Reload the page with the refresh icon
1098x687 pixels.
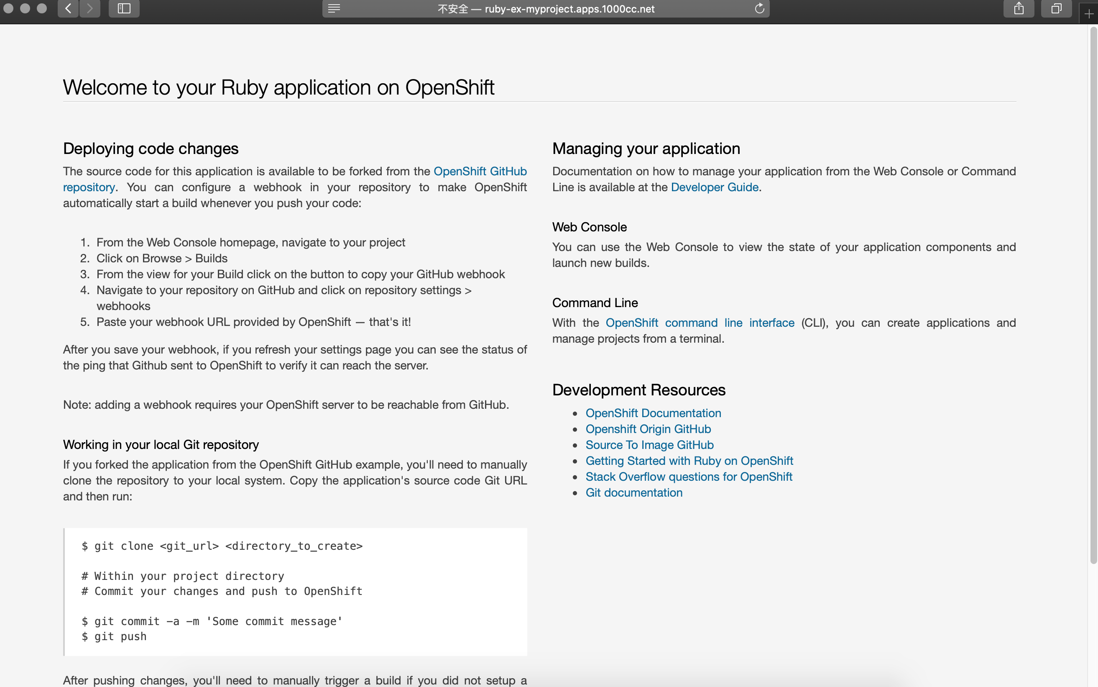click(x=759, y=8)
